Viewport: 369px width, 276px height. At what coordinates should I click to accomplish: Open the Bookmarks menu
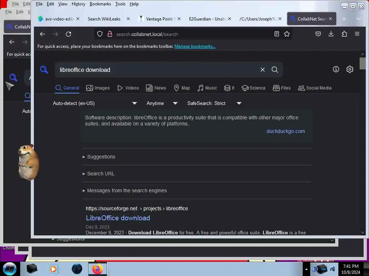(100, 4)
